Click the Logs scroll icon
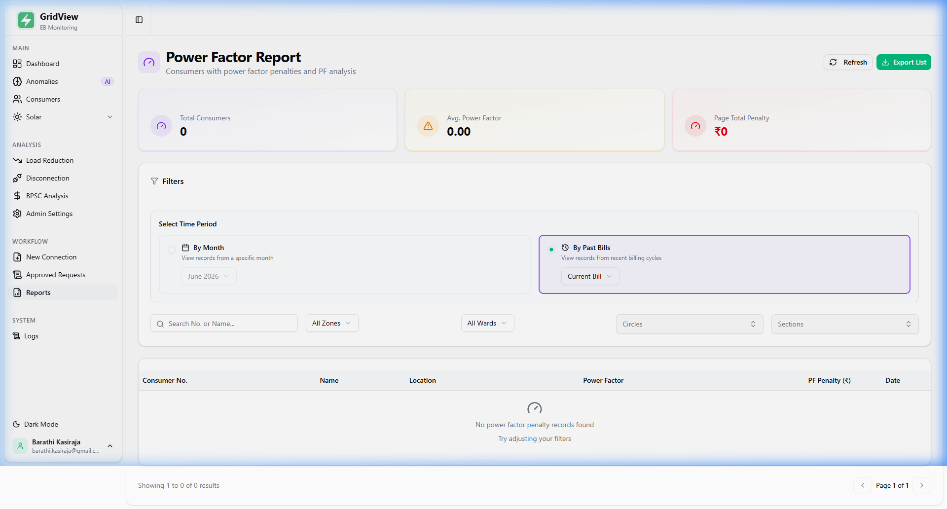 pos(16,336)
